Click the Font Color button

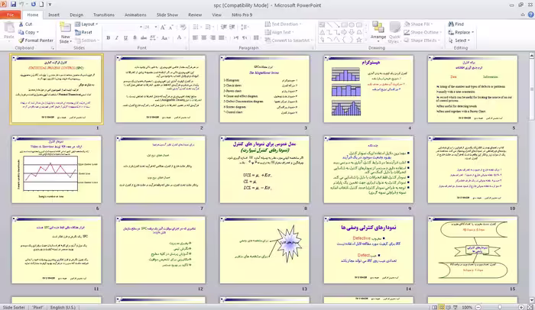(x=180, y=38)
